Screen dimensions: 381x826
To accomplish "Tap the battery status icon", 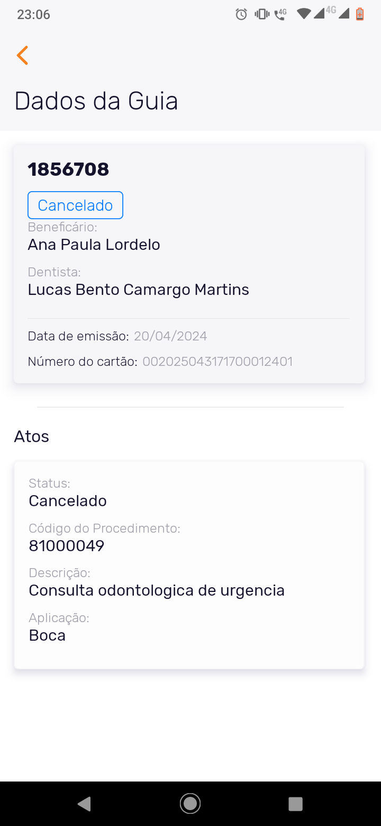I will click(360, 14).
